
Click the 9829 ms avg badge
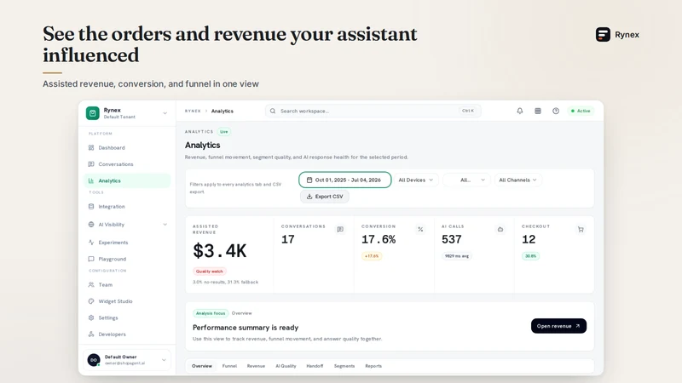(457, 256)
